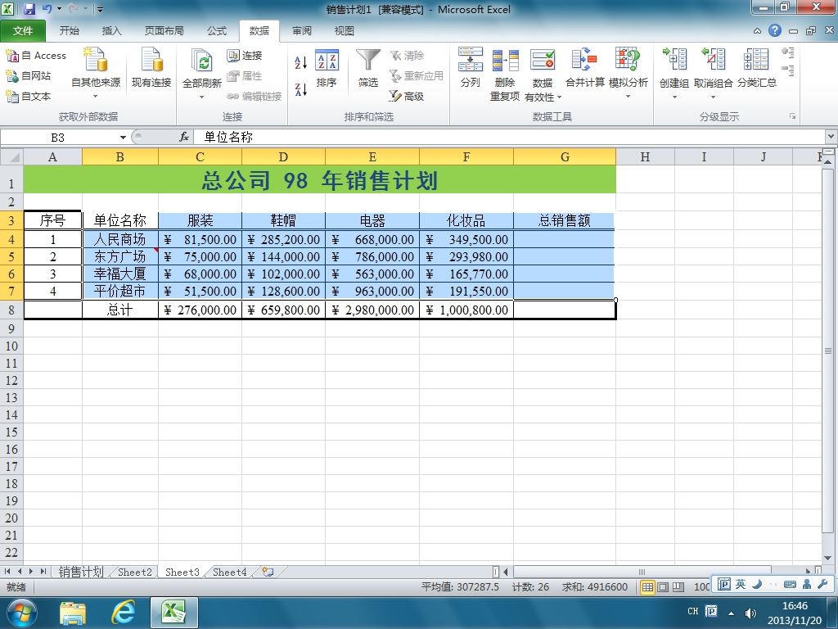The height and width of the screenshot is (629, 838).
Task: Minimize the ribbon with the caret arrow
Action: point(757,31)
